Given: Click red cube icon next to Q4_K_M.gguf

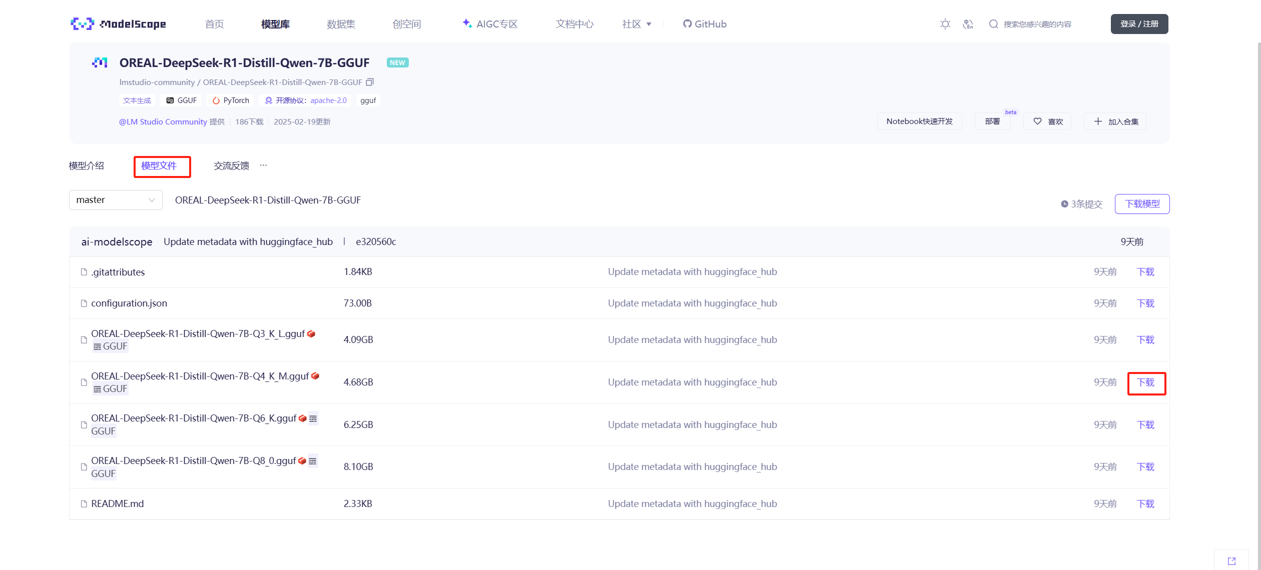Looking at the screenshot, I should pos(315,376).
